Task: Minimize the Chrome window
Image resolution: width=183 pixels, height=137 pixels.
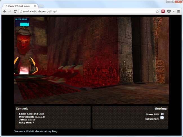Action: [169, 1]
